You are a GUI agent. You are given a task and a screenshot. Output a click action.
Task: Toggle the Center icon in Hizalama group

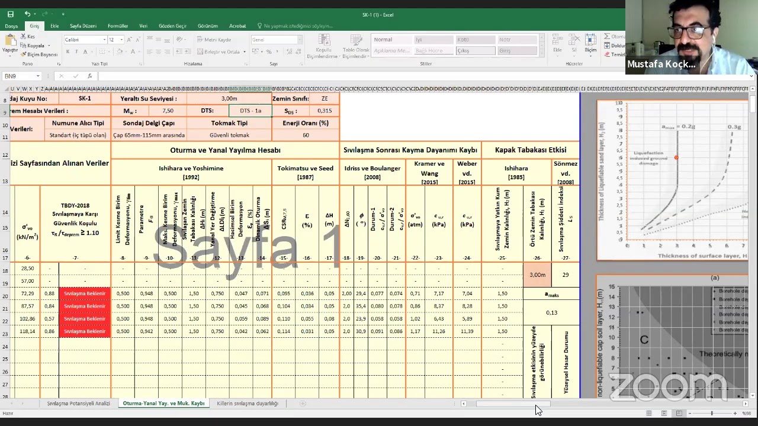(158, 51)
